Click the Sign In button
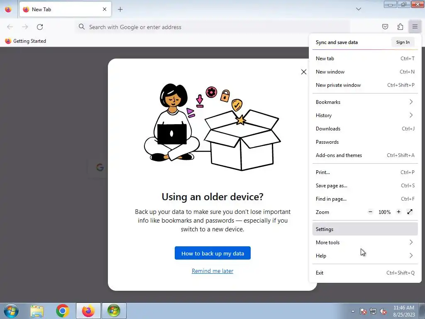 (x=403, y=42)
